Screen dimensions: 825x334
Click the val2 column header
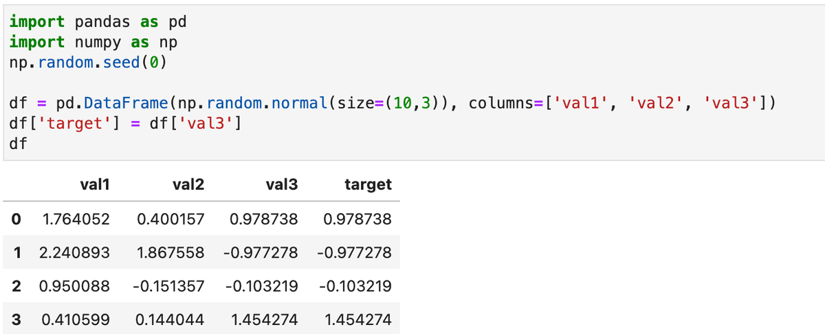[x=188, y=184]
